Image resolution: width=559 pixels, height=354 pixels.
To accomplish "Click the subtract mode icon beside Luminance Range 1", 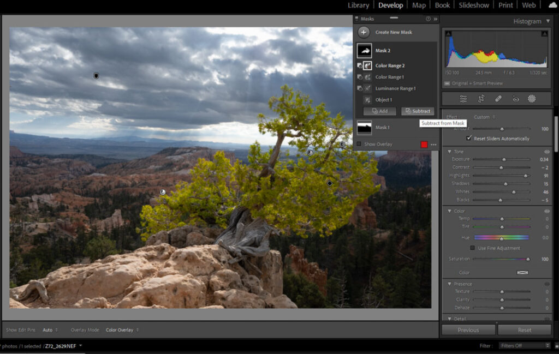I will tap(359, 88).
